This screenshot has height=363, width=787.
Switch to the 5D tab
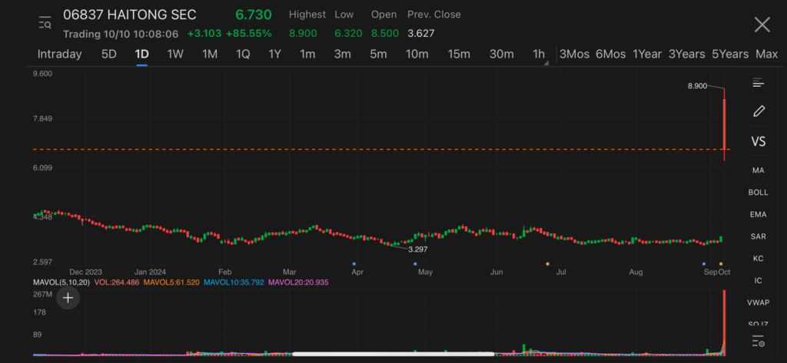tap(109, 54)
